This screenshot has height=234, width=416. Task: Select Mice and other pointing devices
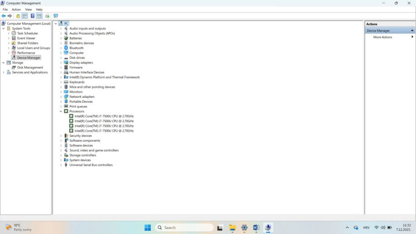pos(92,87)
